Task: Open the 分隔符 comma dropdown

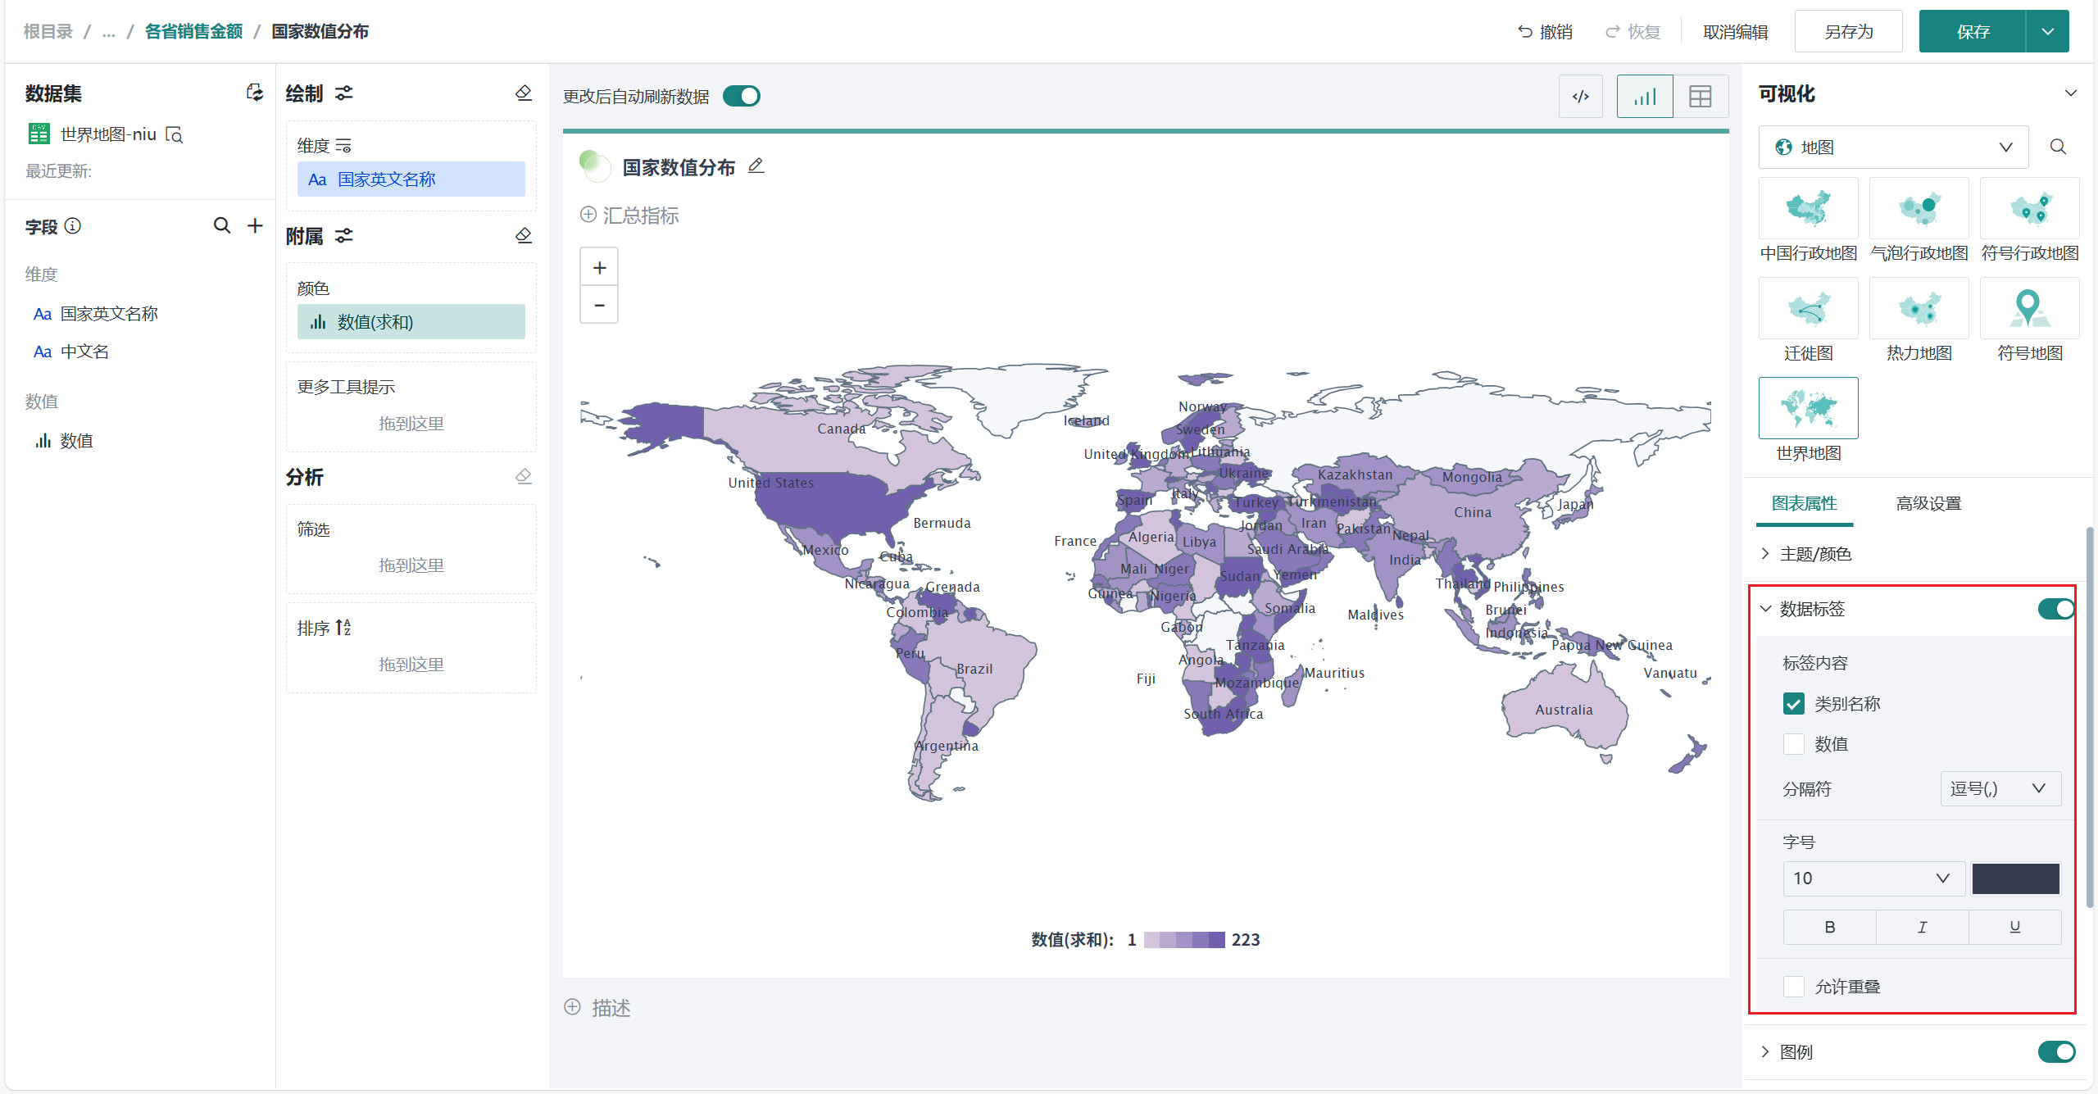Action: 1999,788
